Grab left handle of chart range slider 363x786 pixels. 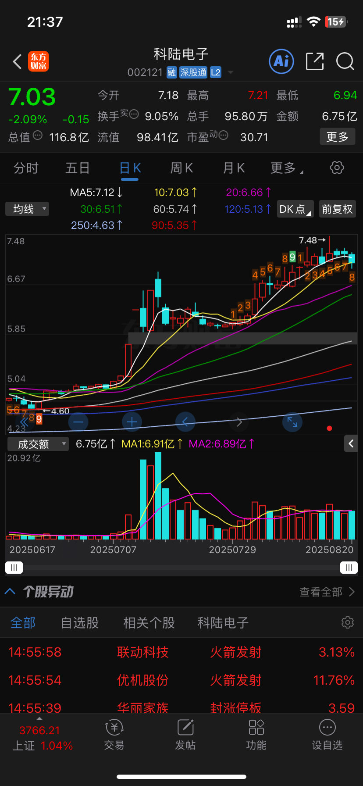coord(14,568)
